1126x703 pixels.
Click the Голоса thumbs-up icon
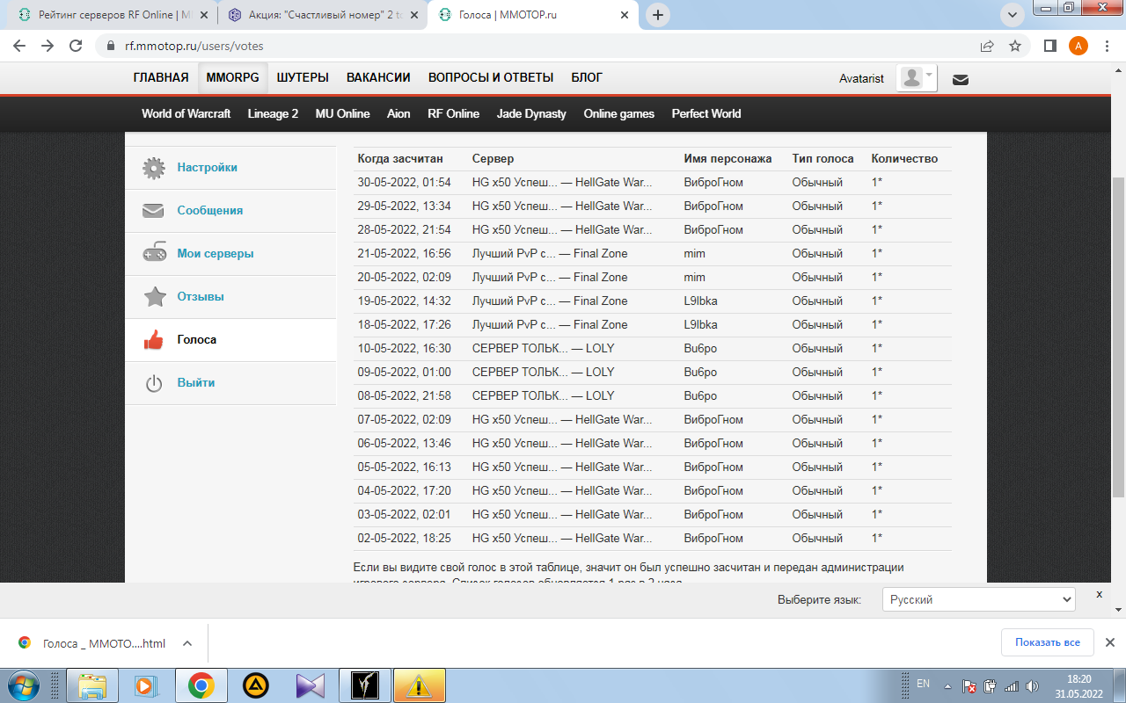(x=154, y=340)
